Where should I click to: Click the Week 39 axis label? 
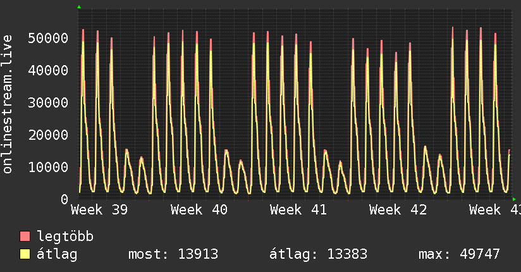coord(99,210)
